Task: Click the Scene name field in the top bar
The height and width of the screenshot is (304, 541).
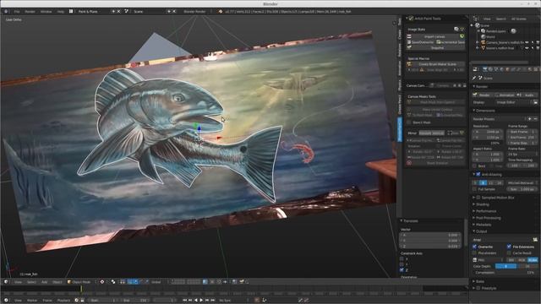Action: tap(149, 11)
